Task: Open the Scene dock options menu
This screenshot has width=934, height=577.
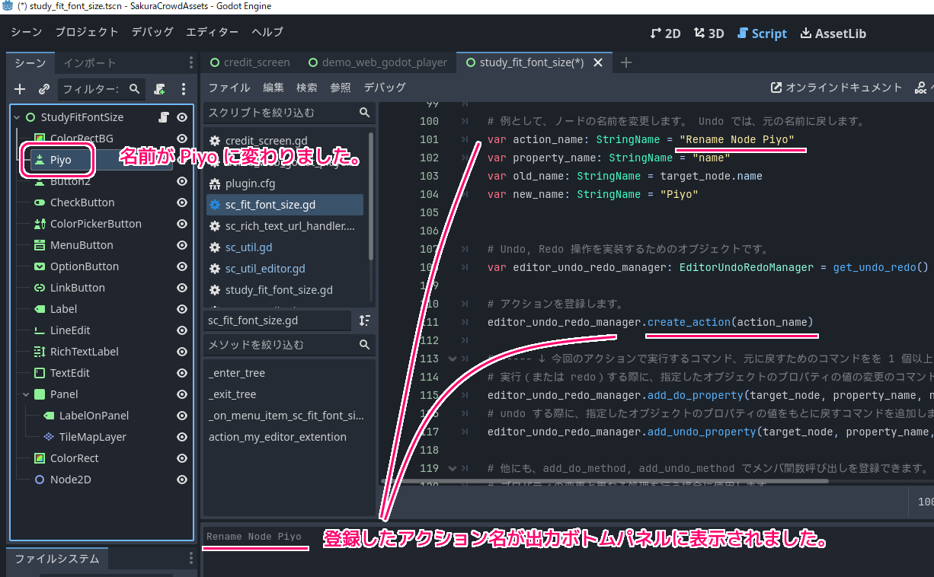Action: (x=190, y=62)
